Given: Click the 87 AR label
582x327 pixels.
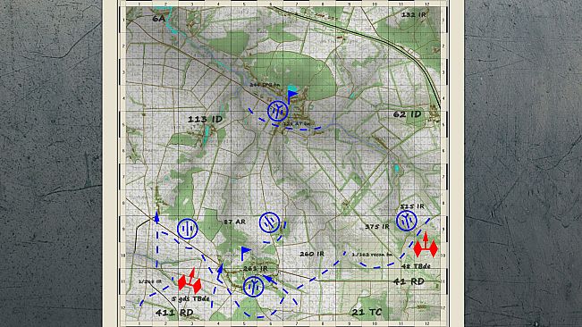Looking at the screenshot, I should click(x=234, y=222).
